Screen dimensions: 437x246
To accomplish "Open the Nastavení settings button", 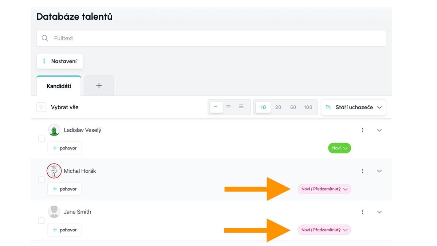I will [60, 61].
